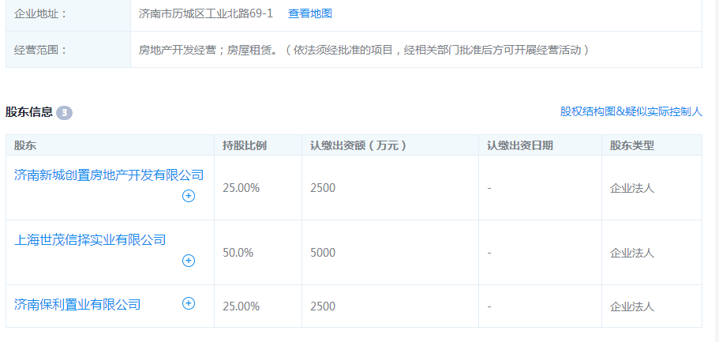Open shareholder 济南新城创置房地产开发有限公司
719x342 pixels.
tap(109, 175)
